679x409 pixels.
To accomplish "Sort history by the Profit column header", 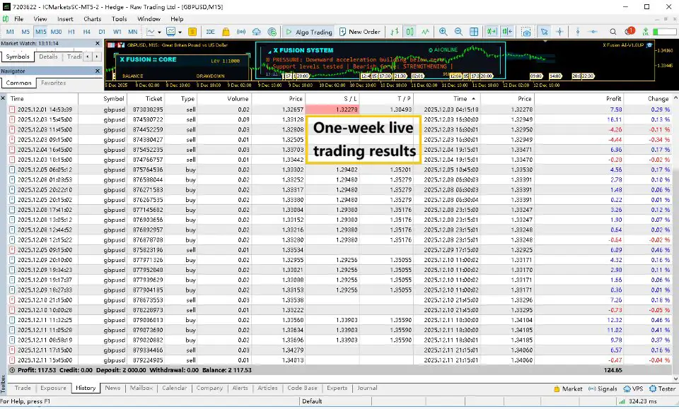I will (x=613, y=99).
